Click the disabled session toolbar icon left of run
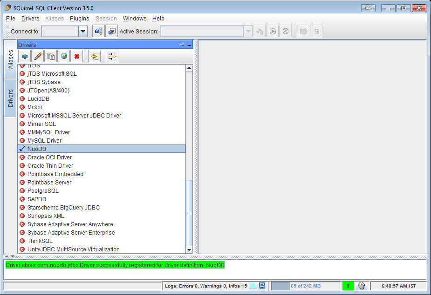 260,31
